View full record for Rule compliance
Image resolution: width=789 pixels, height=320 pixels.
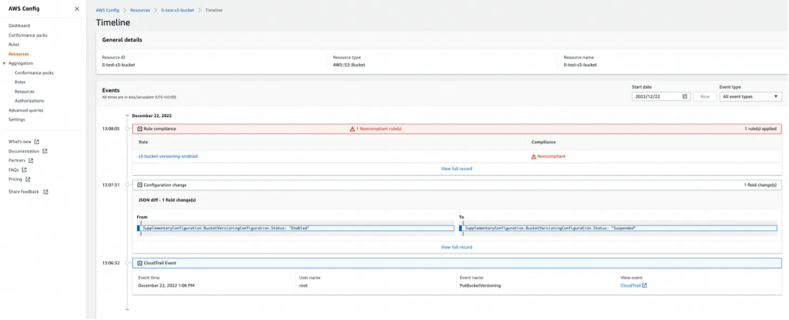(x=457, y=169)
